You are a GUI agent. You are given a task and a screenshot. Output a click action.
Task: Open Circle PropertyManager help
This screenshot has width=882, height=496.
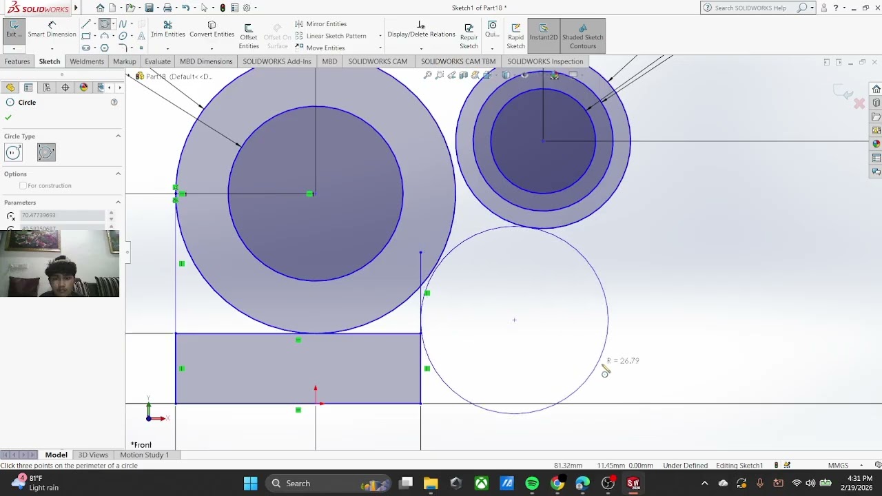click(x=114, y=102)
